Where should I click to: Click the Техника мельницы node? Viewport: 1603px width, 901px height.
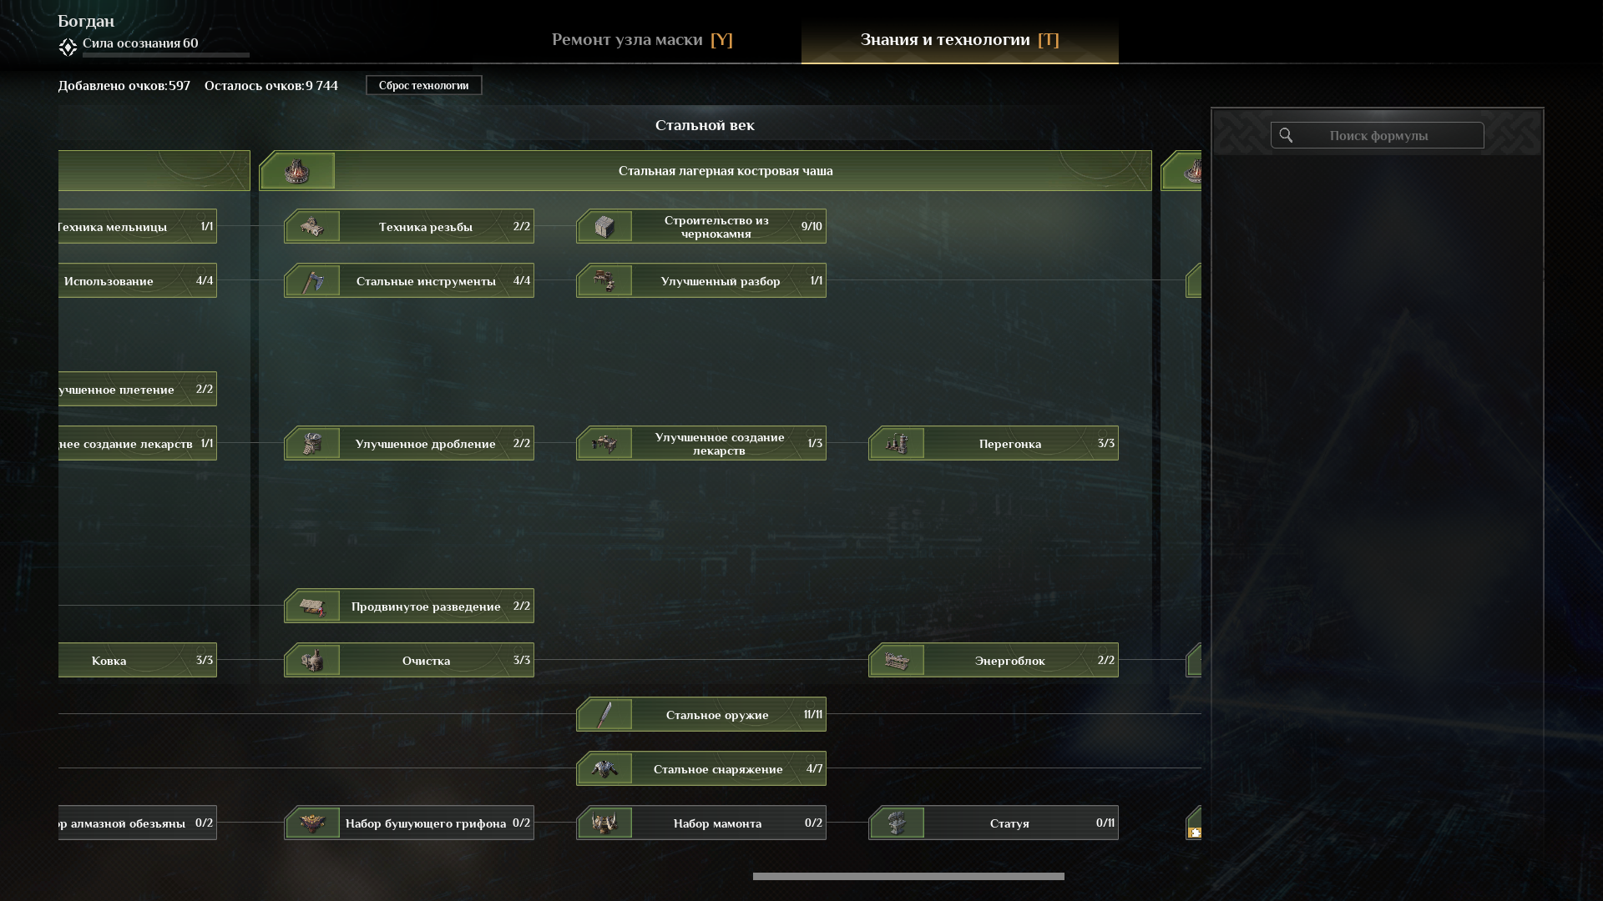(x=138, y=226)
